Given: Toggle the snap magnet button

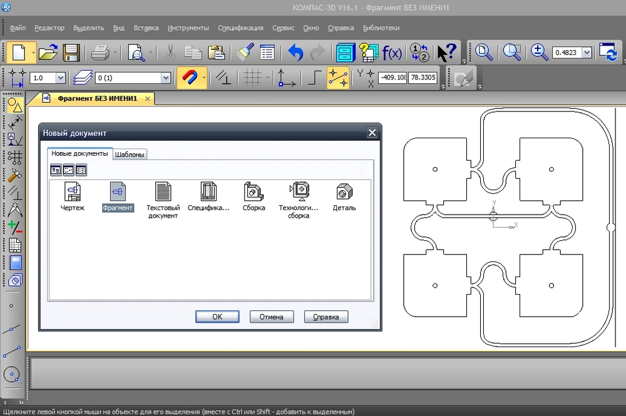Looking at the screenshot, I should point(188,78).
